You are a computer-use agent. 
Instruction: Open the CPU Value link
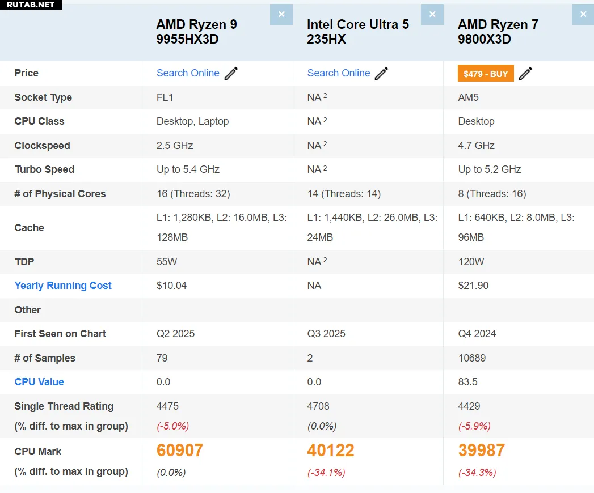pos(39,382)
